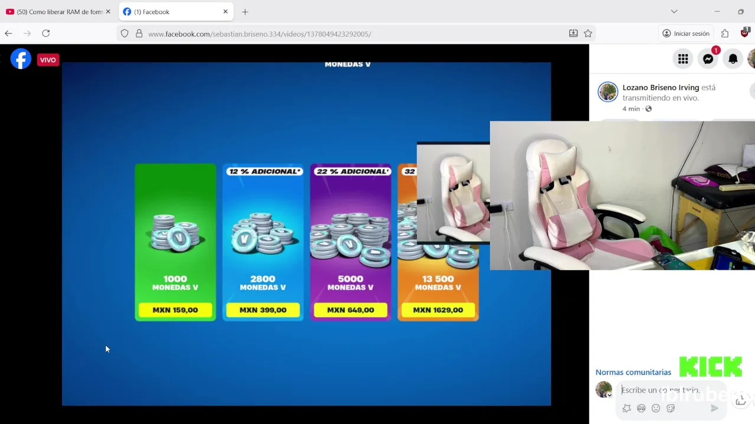Click the 1000 Monedas V green card
This screenshot has width=755, height=424.
pos(175,242)
